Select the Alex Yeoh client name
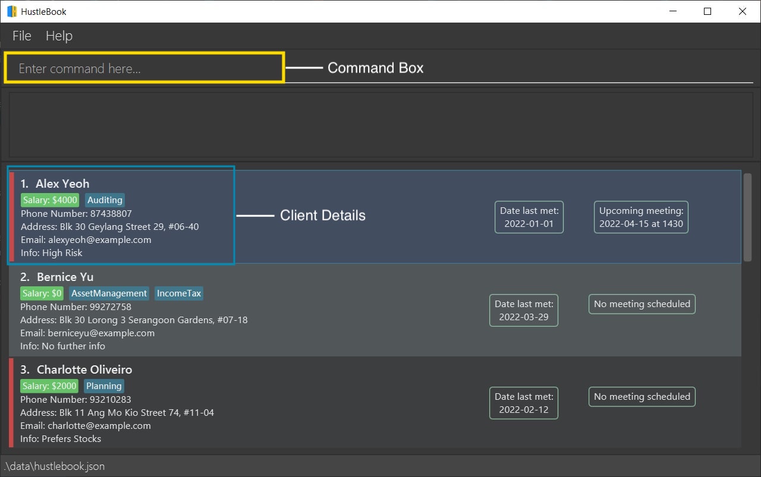This screenshot has height=477, width=761. [x=62, y=184]
